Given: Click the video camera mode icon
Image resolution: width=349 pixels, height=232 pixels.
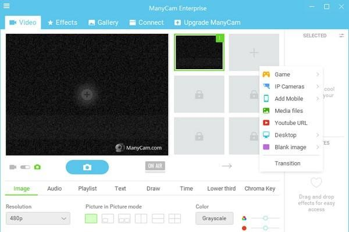Looking at the screenshot, I should [x=13, y=167].
